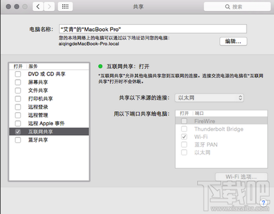Image resolution: width=274 pixels, height=214 pixels.
Task: Enable 屏幕共享 checkbox
Action: tap(18, 82)
